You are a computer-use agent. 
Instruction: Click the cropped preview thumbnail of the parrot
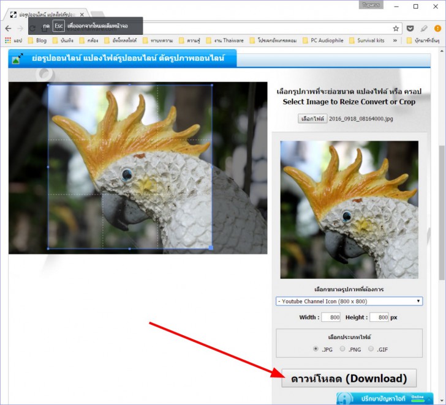pos(349,210)
